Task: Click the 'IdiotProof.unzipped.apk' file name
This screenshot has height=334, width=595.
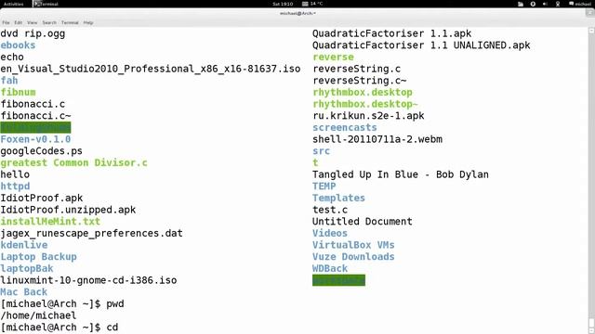Action: click(x=68, y=210)
